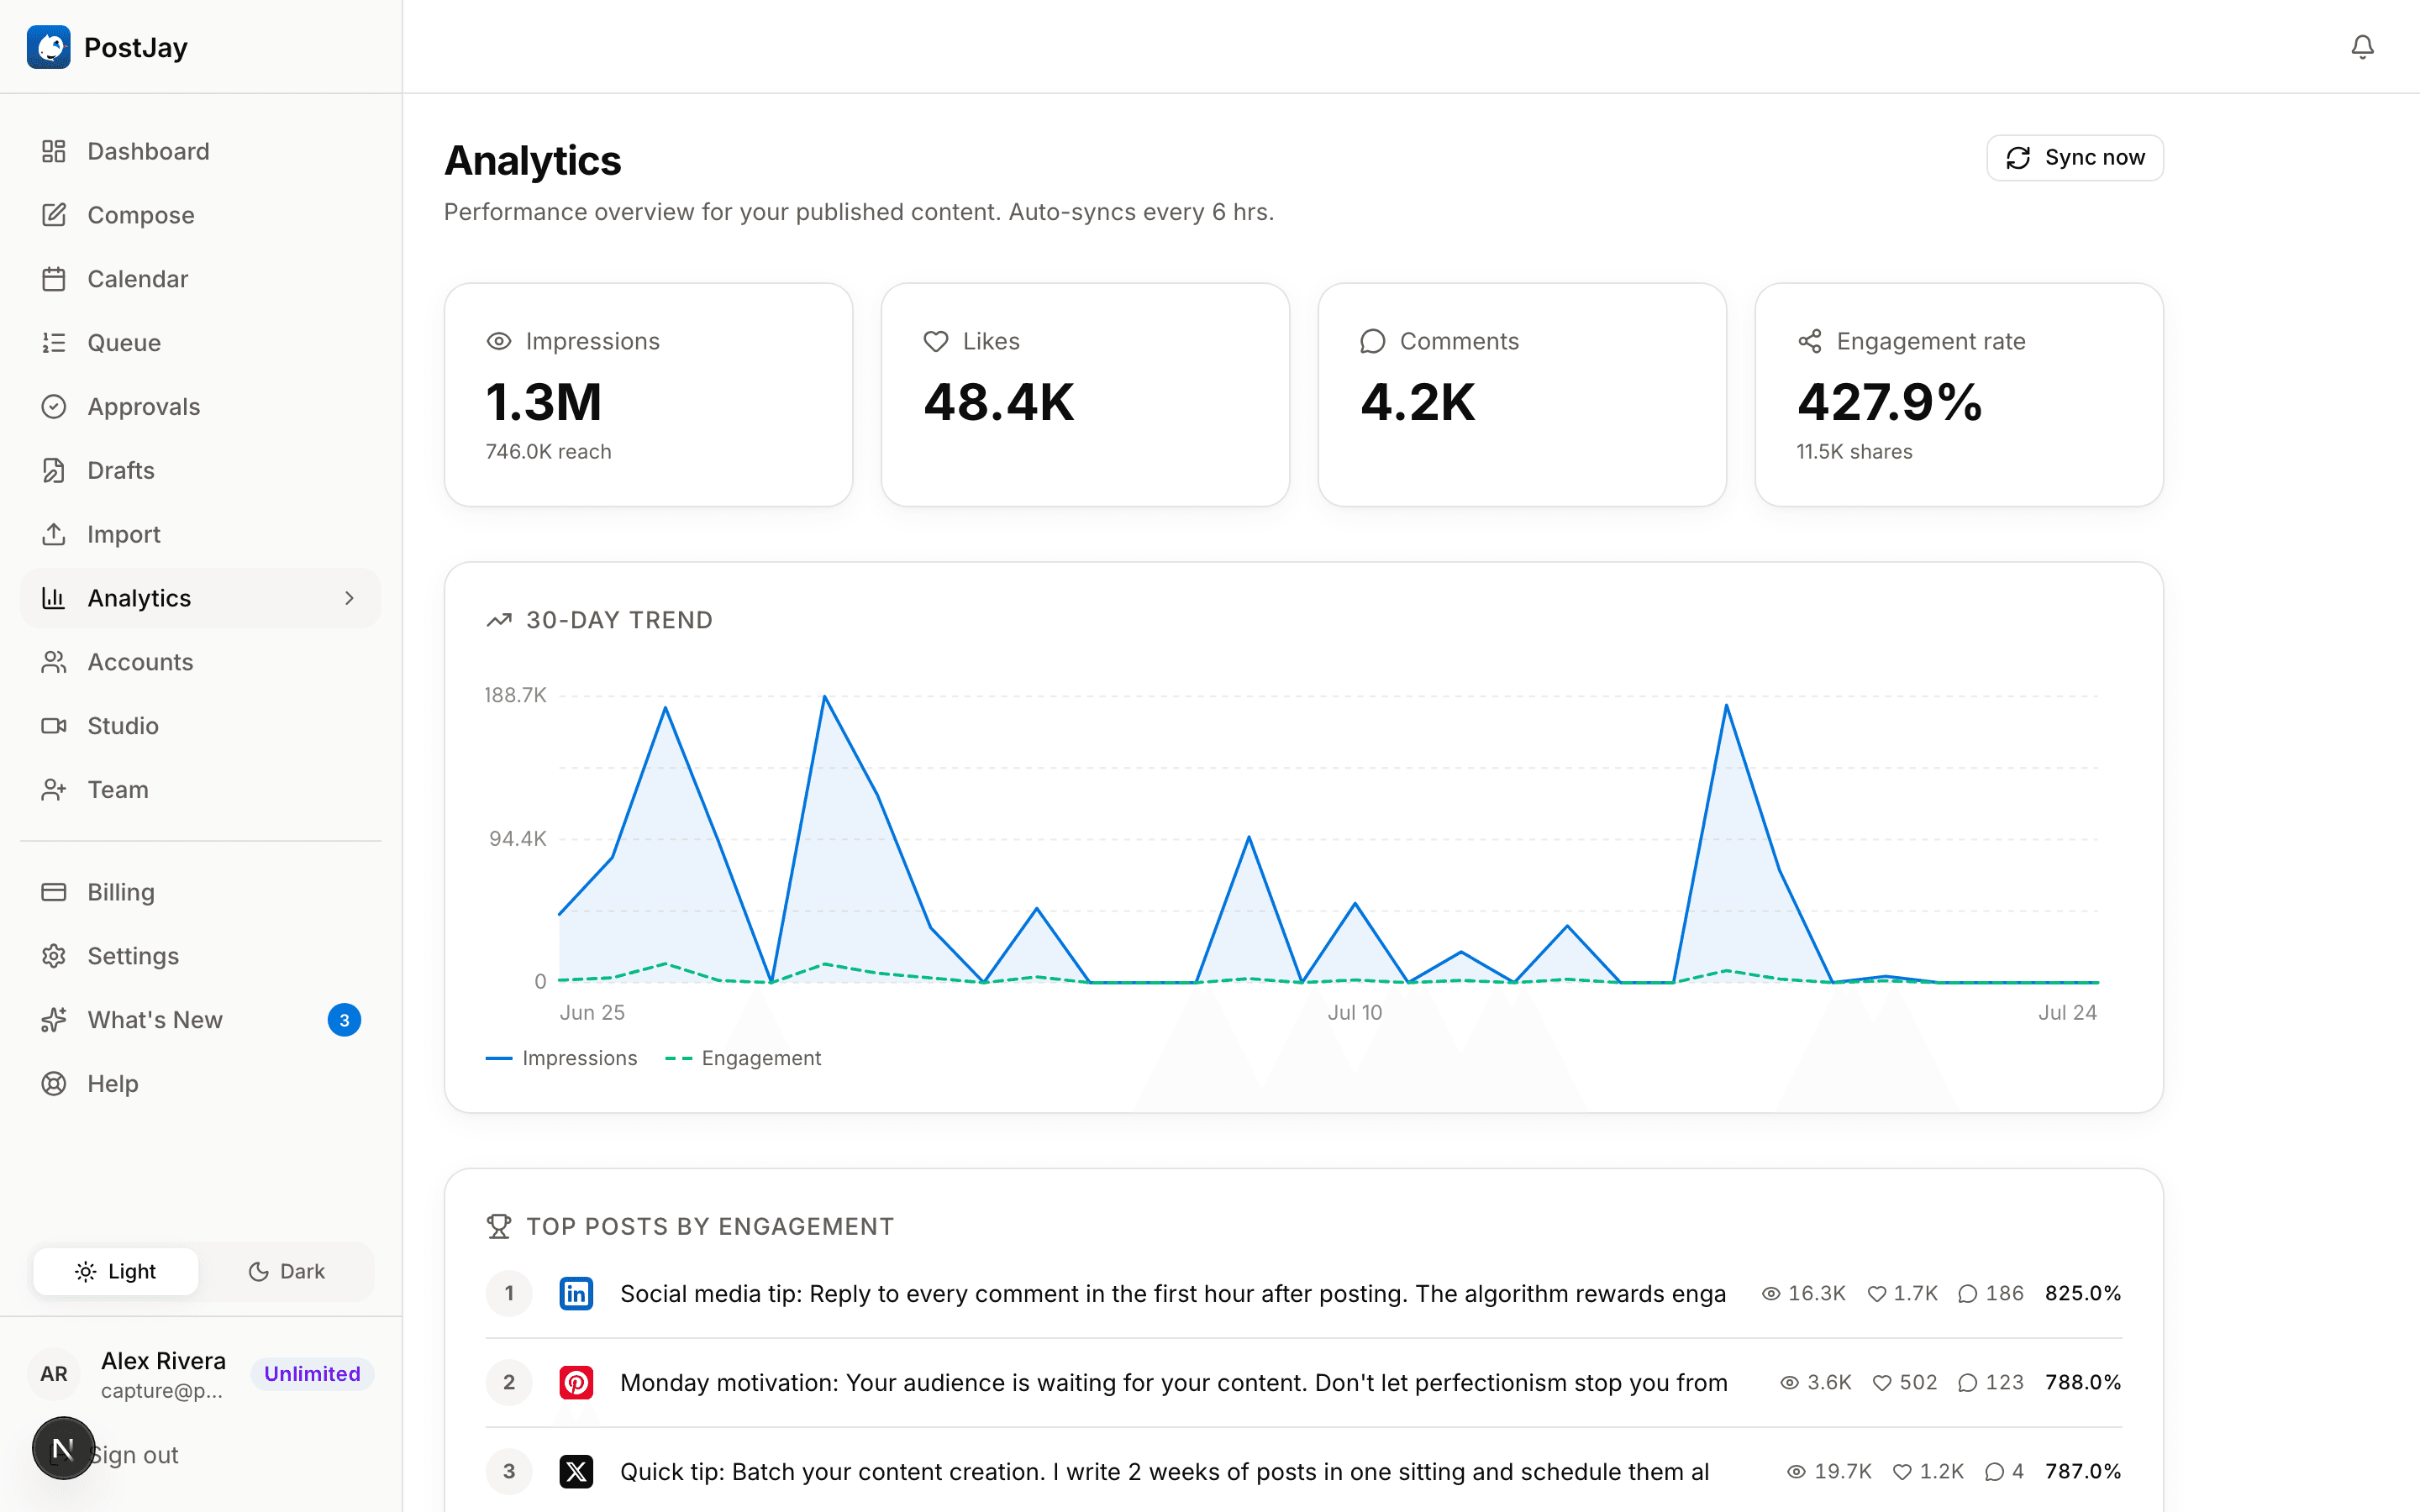Open the notifications bell

click(x=2362, y=47)
